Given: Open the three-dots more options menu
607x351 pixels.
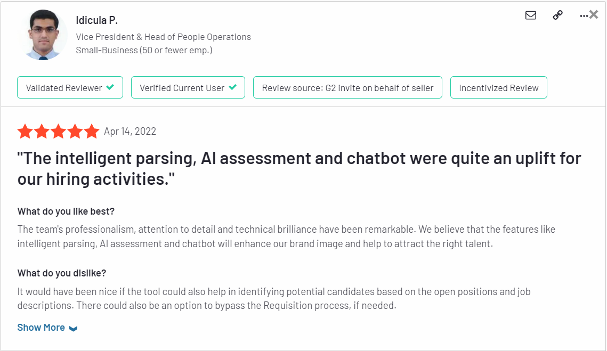Looking at the screenshot, I should coord(584,16).
